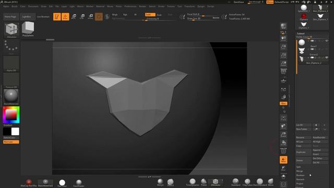Toggle the Gizmo 3D orange circle icon
334x188 pixels.
pyautogui.click(x=99, y=17)
